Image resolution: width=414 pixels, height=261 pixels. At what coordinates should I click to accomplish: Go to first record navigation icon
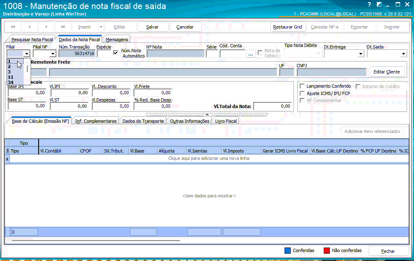(13, 27)
